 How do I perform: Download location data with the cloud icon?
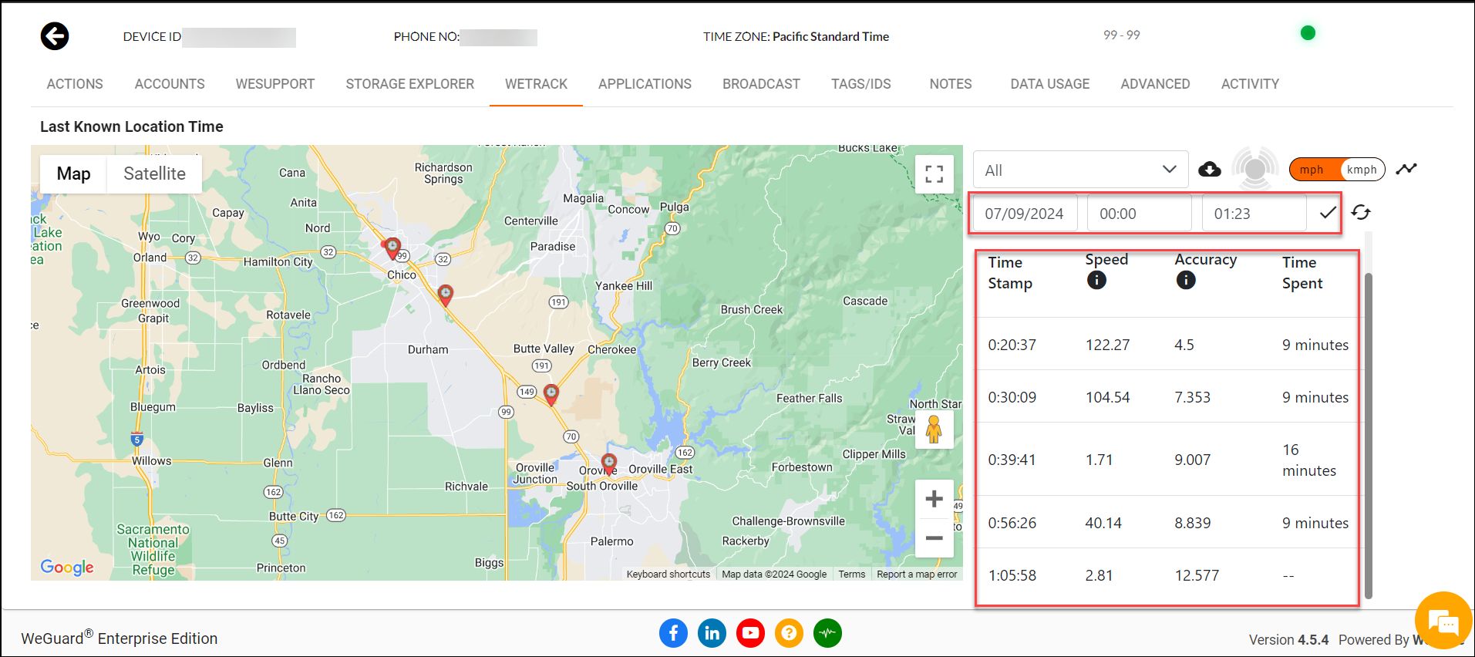[1210, 169]
